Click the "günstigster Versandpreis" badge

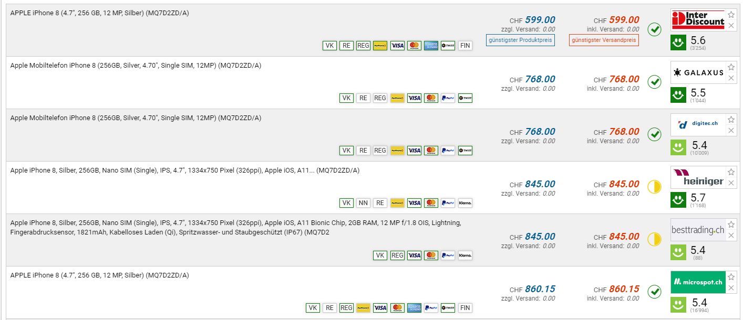point(604,40)
